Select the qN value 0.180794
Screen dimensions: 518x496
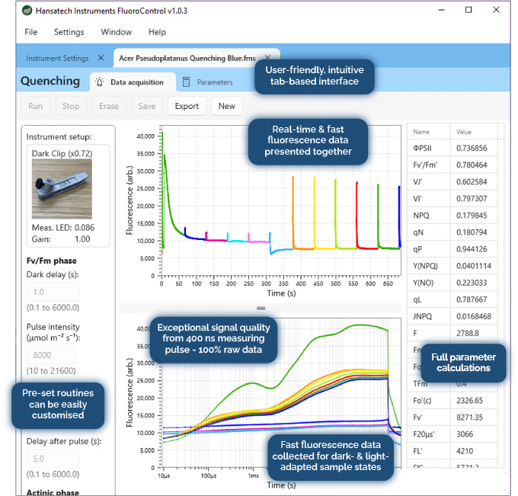point(472,232)
